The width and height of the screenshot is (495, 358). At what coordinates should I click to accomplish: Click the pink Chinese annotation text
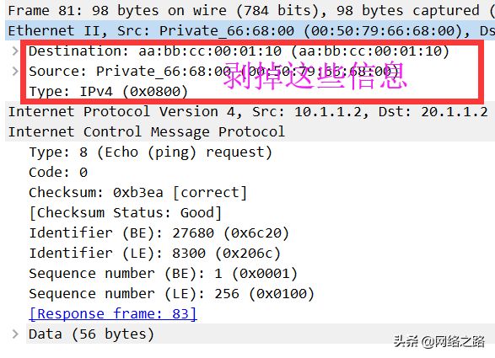pyautogui.click(x=315, y=76)
